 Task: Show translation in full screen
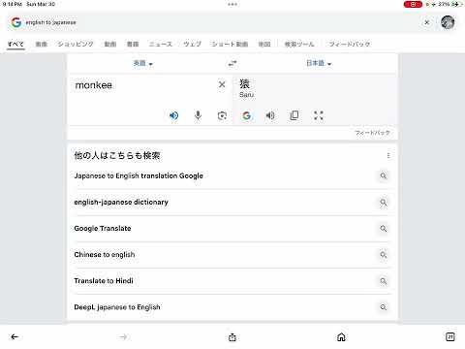coord(319,115)
